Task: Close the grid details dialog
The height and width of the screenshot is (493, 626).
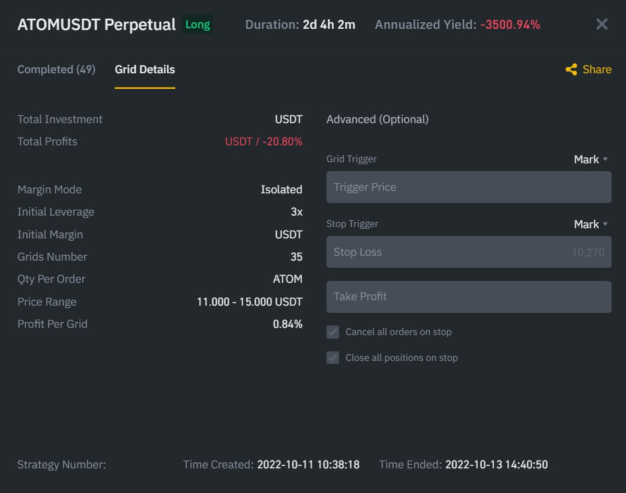Action: coord(601,25)
